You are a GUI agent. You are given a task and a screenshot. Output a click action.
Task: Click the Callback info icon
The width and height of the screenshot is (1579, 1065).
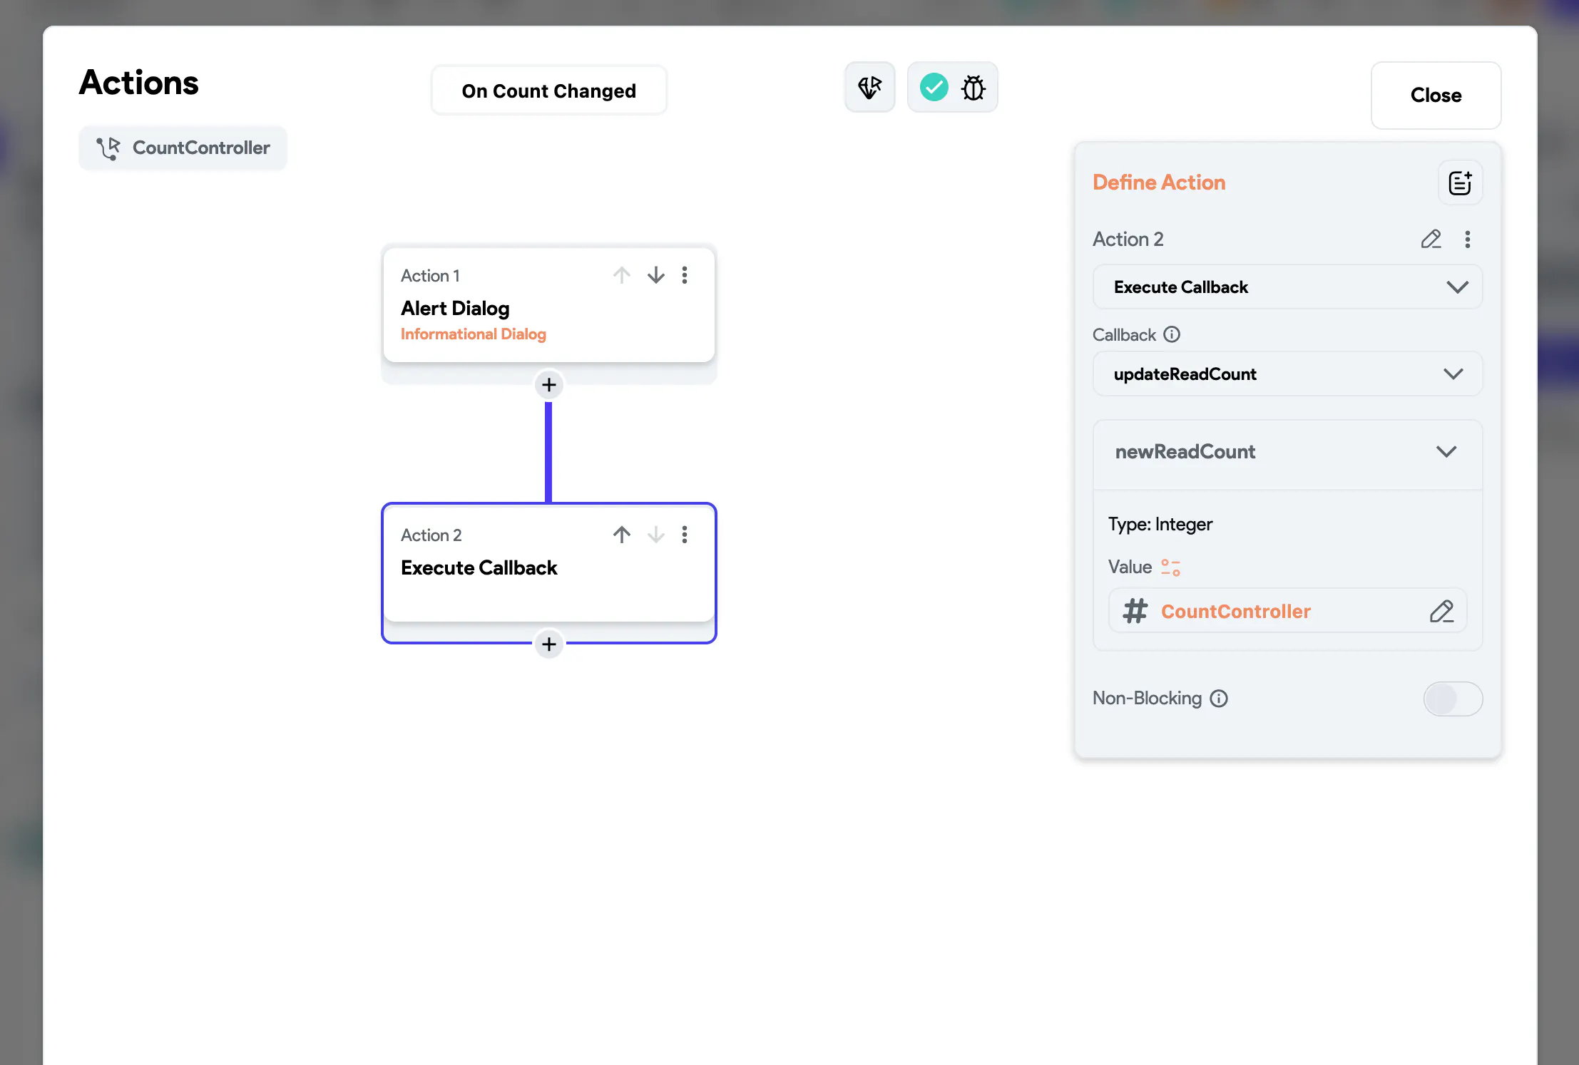(x=1172, y=334)
